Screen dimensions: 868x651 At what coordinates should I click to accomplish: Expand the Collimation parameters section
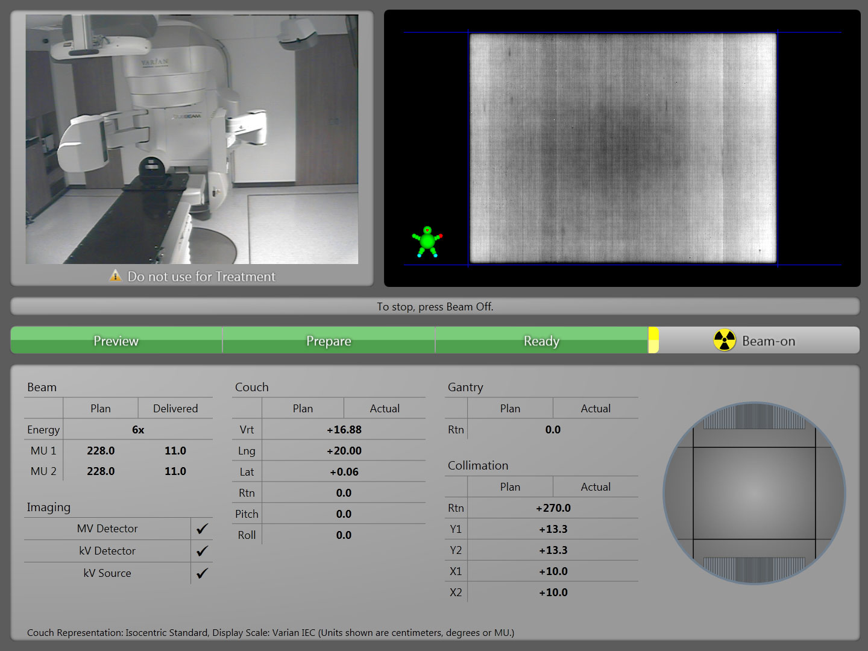(478, 465)
